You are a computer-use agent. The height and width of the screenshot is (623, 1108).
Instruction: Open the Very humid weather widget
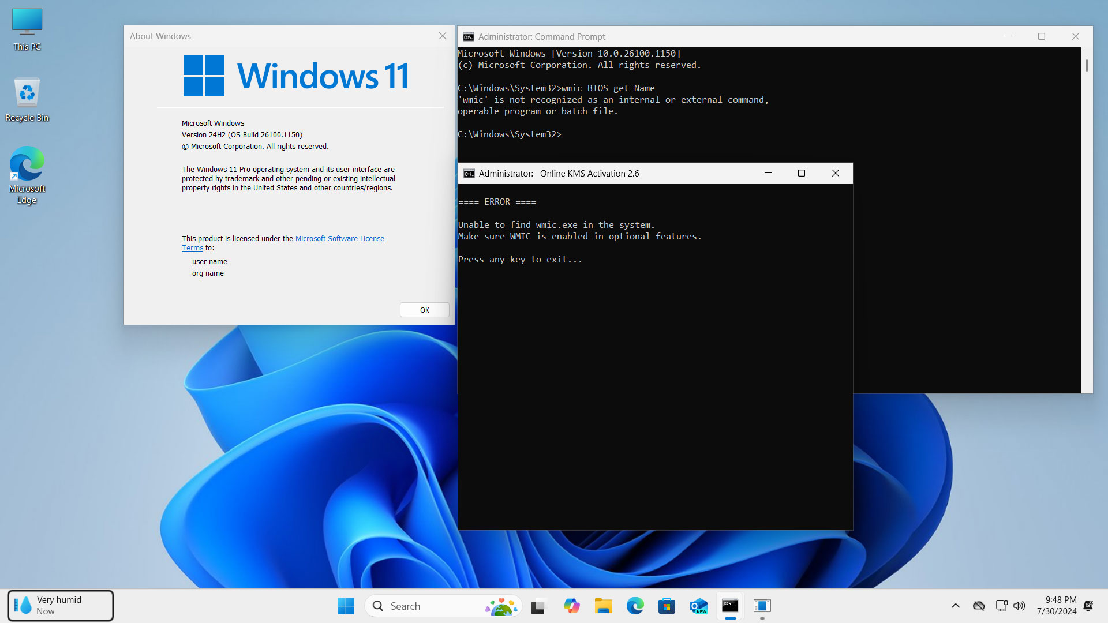click(61, 606)
